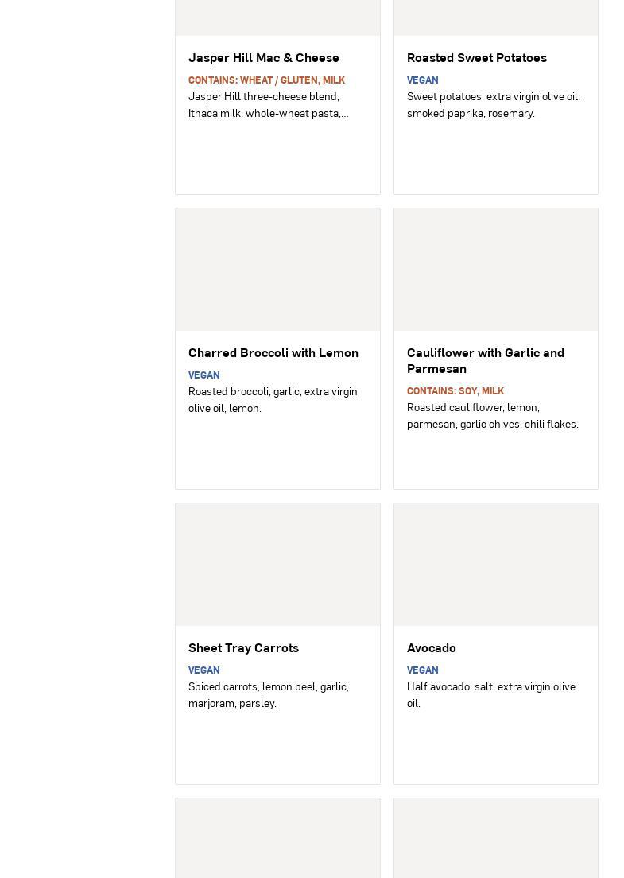Click the Wheat/Gluten, Milk allergen label
The image size is (624, 878).
[266, 80]
